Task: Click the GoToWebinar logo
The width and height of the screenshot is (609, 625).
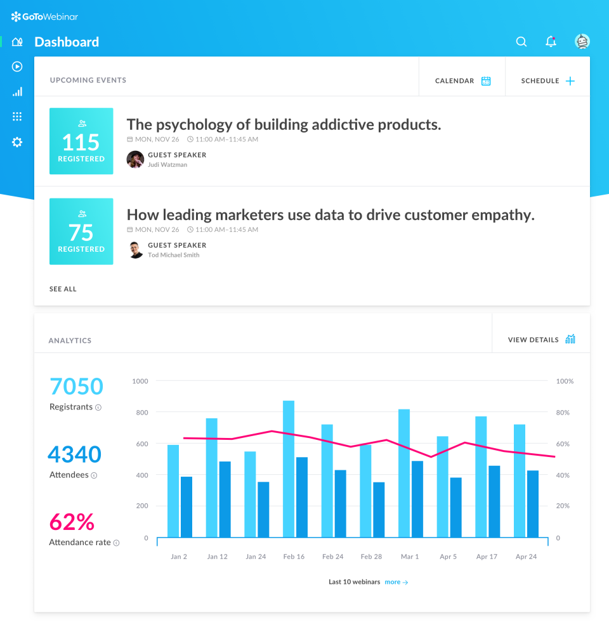Action: pos(43,16)
